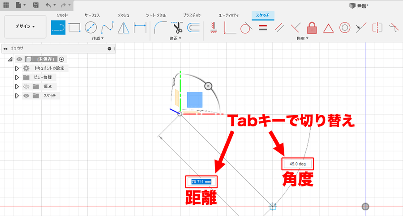This screenshot has width=403, height=216.
Task: Open the undo history dropdown arrow
Action: (x=55, y=5)
